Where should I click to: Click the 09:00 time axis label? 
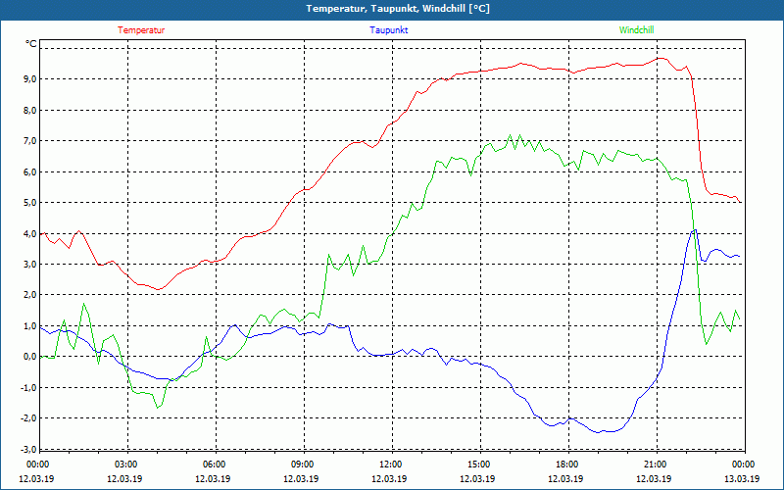[x=303, y=465]
